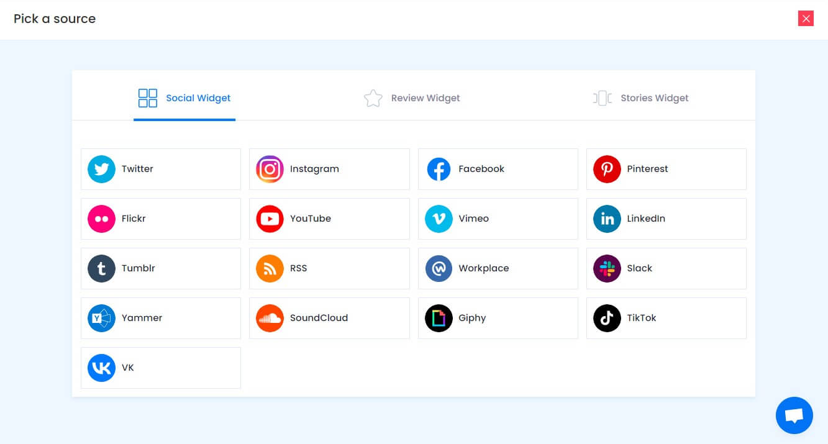
Task: Click the Tumblr logo icon
Action: 101,268
